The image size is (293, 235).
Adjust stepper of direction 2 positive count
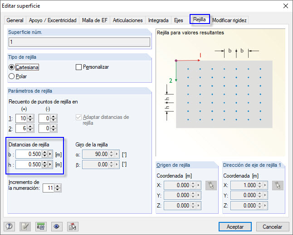30,128
